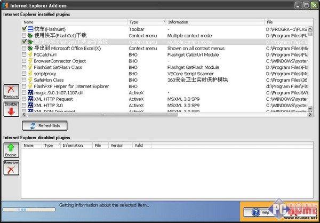
Task: Check the FGCatchUrl checkbox
Action: 25,54
